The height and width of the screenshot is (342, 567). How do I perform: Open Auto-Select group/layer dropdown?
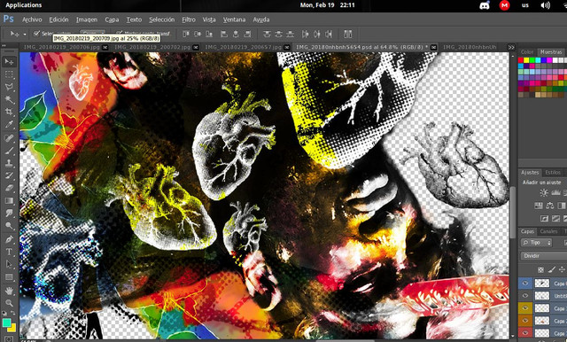pyautogui.click(x=92, y=33)
